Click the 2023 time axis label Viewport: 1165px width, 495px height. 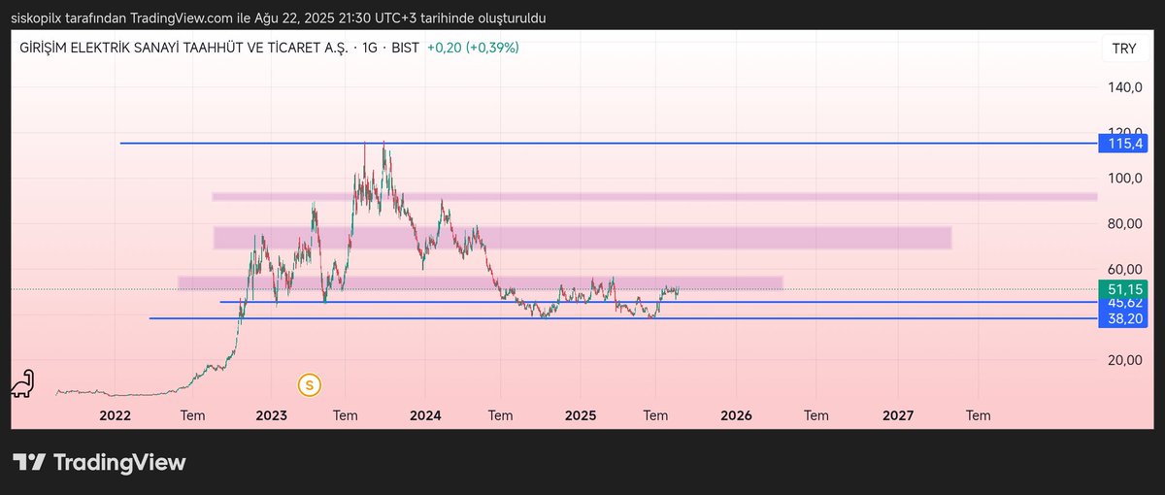[271, 415]
